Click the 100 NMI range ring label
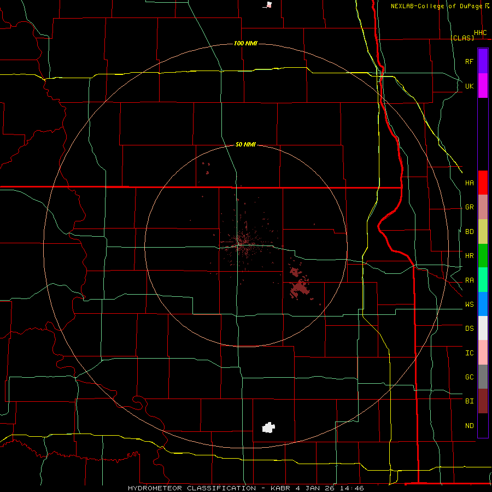The height and width of the screenshot is (492, 492). (x=245, y=43)
